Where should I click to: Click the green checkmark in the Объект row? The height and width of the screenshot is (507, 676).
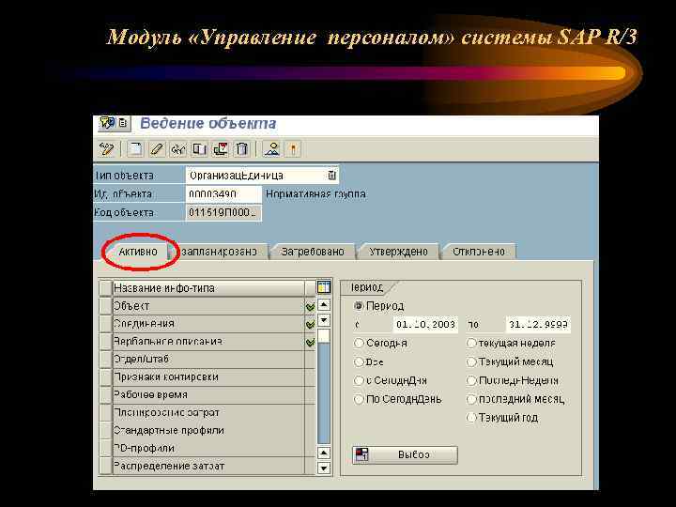(310, 306)
